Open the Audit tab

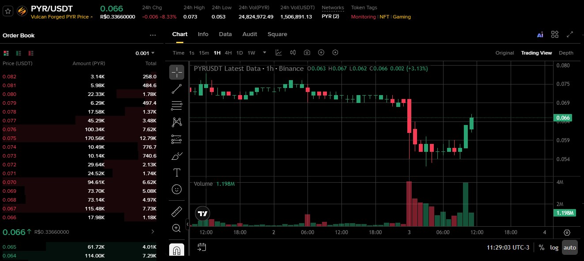(250, 34)
